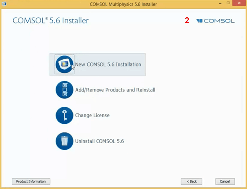This screenshot has height=189, width=247.
Task: Click the installer title bar app icon
Action: click(x=4, y=4)
